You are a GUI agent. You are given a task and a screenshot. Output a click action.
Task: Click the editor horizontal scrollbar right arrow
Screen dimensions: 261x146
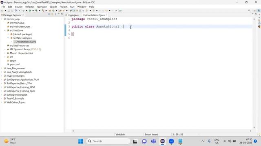click(250, 131)
